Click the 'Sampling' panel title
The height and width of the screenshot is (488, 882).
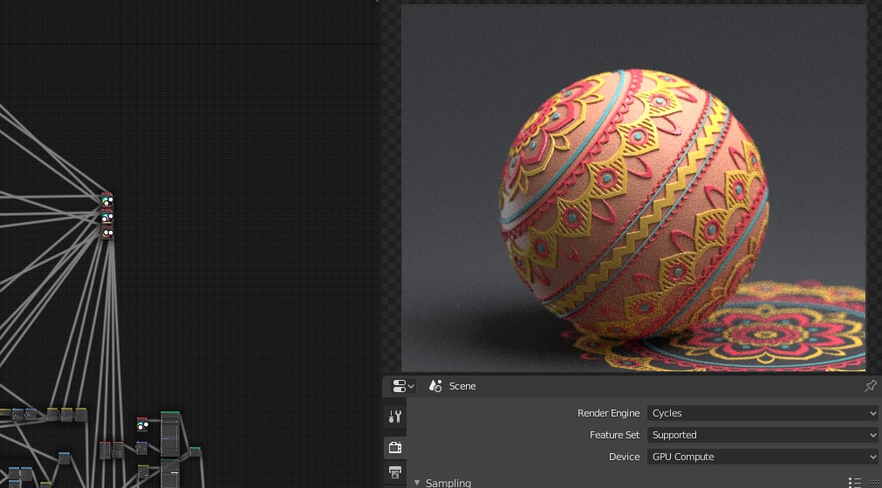click(x=448, y=483)
